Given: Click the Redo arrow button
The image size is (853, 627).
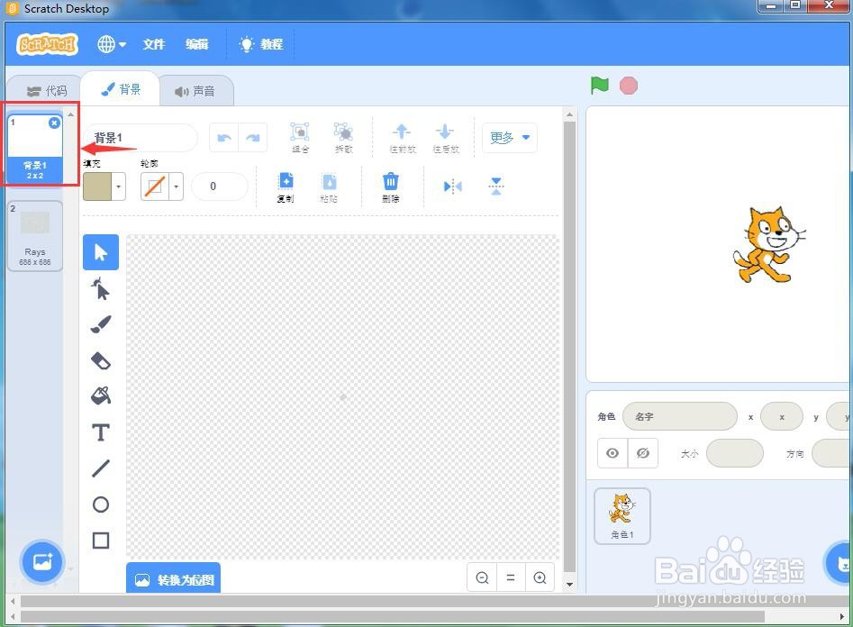Looking at the screenshot, I should 253,138.
